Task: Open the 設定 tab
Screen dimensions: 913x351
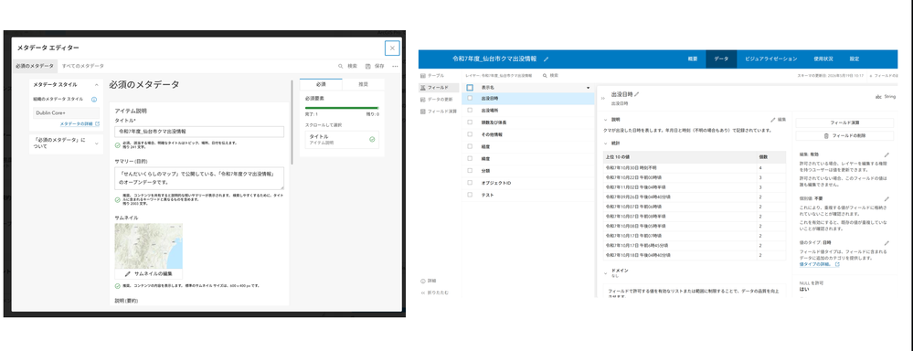Action: click(x=855, y=59)
